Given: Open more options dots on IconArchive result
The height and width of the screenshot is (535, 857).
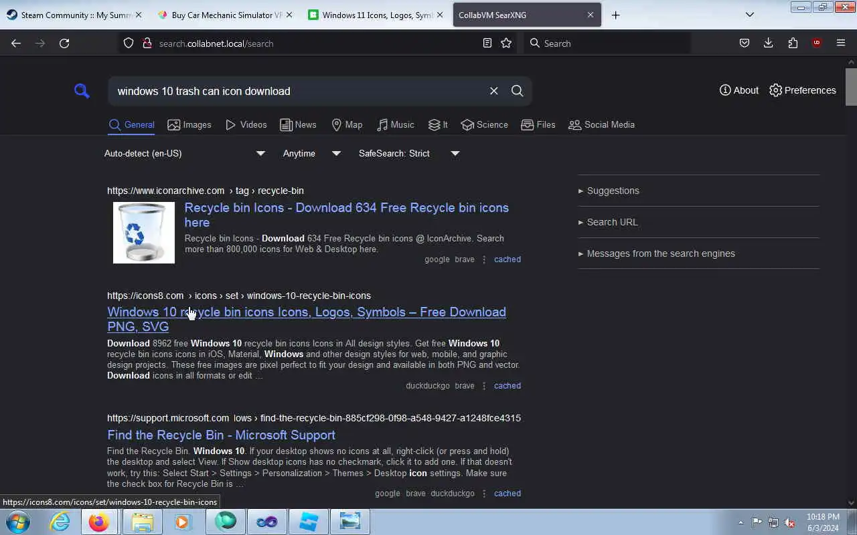Looking at the screenshot, I should (x=484, y=259).
